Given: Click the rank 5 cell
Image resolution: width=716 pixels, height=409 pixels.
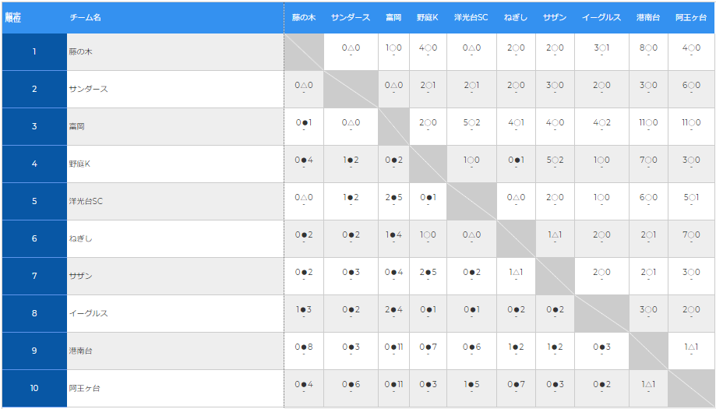Looking at the screenshot, I should click(x=34, y=201).
